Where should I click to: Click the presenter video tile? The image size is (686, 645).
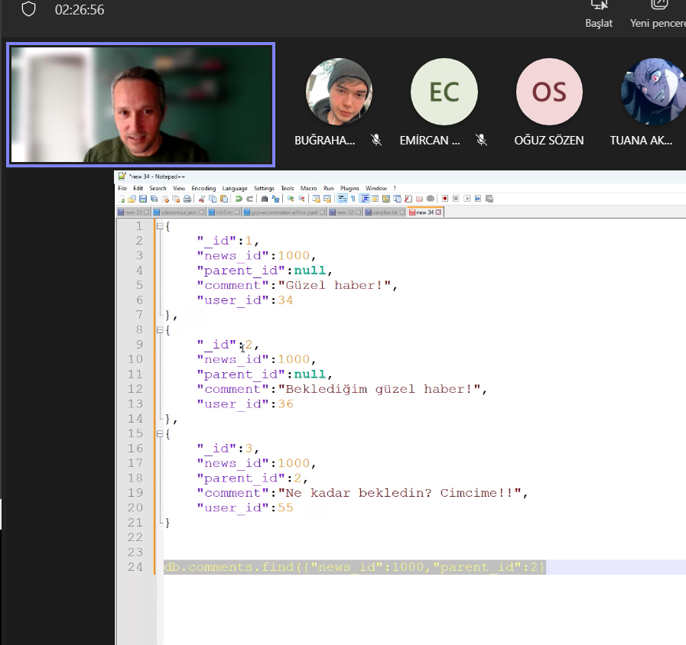(x=141, y=105)
